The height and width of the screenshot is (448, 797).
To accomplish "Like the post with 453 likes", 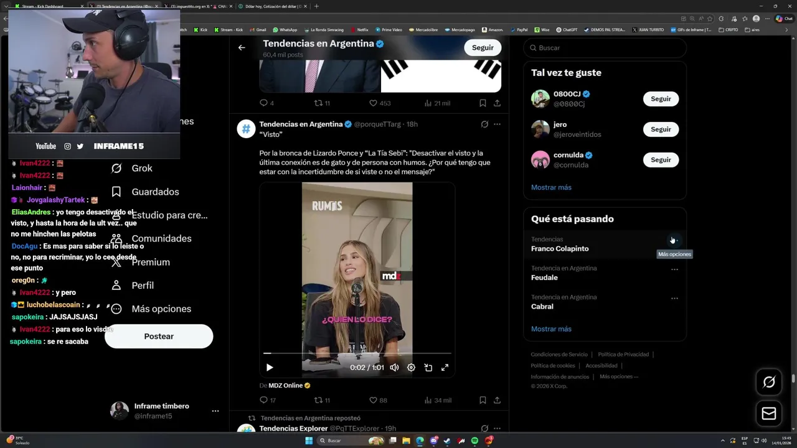I will (x=379, y=103).
